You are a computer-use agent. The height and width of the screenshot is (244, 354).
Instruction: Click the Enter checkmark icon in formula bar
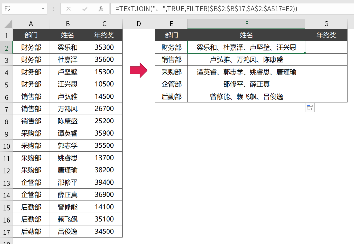point(85,9)
